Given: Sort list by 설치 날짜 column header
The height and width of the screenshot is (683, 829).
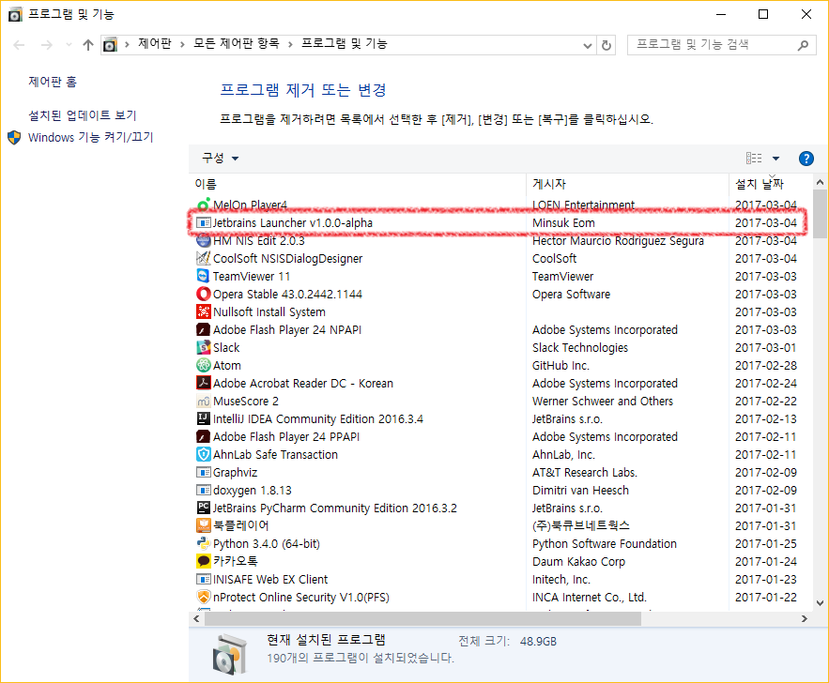Looking at the screenshot, I should (759, 184).
